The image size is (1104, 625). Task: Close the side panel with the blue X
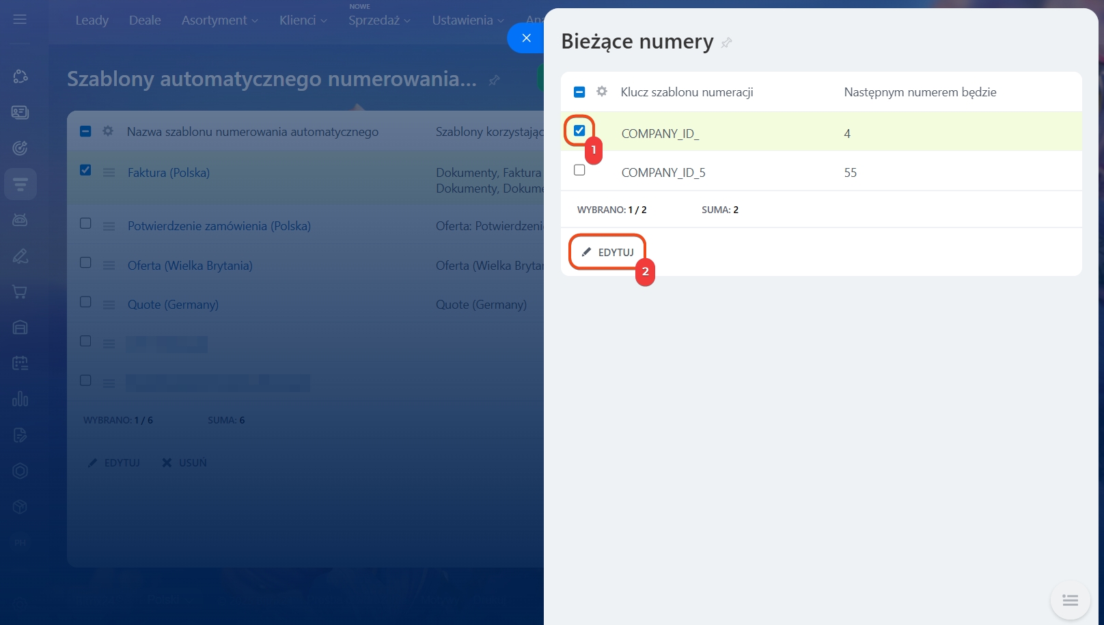tap(526, 38)
